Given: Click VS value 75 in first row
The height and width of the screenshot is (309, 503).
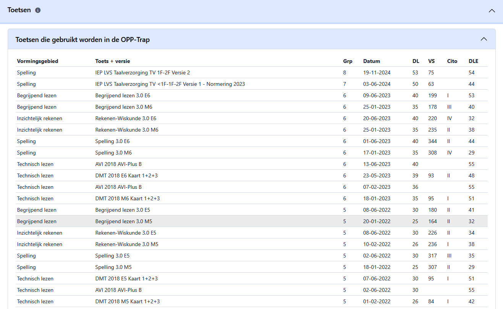Looking at the screenshot, I should [x=431, y=72].
